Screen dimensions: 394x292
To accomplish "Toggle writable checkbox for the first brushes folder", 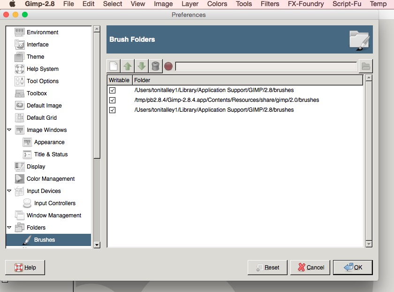I will pos(112,90).
